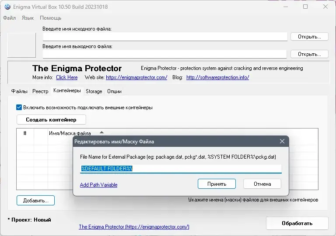Open the Язык menu
Viewport: 336px width, 236px height.
click(28, 18)
